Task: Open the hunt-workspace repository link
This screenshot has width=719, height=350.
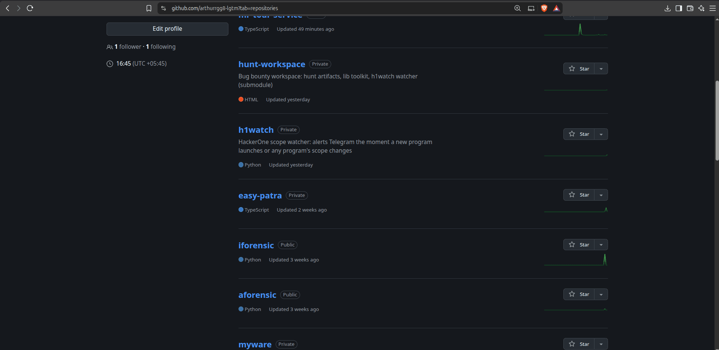Action: tap(272, 64)
